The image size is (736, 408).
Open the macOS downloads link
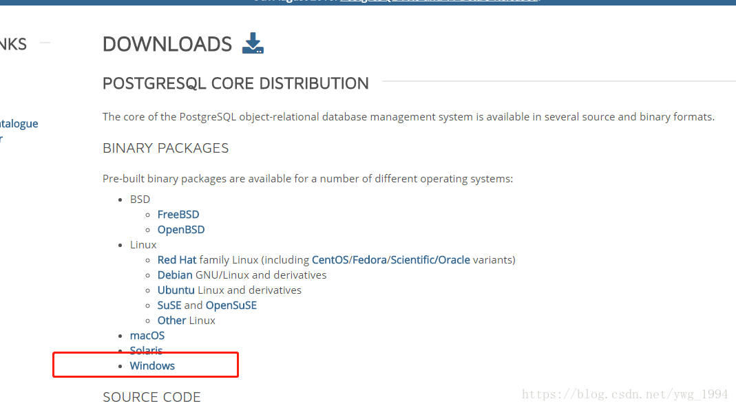(147, 335)
